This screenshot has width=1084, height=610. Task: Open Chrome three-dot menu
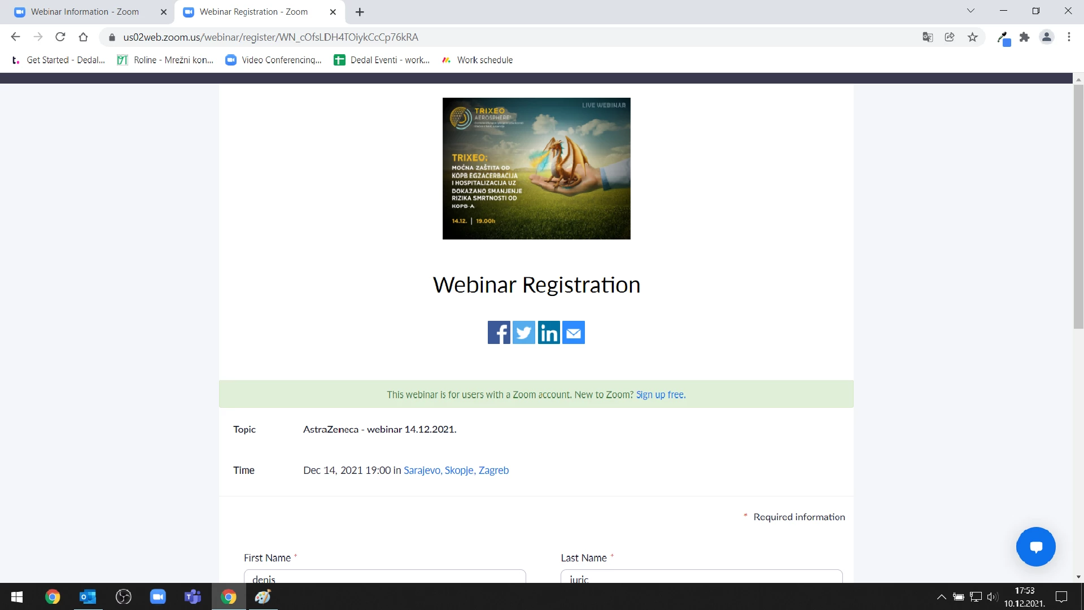[x=1069, y=37]
